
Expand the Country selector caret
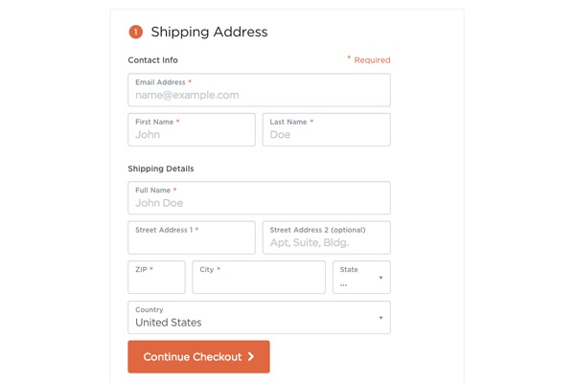[381, 318]
